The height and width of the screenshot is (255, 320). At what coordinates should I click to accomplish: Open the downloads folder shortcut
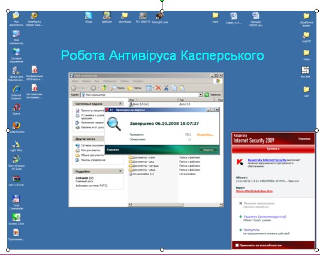pyautogui.click(x=125, y=17)
